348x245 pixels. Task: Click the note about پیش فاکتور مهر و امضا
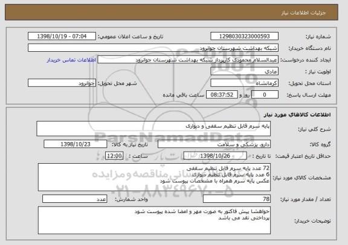point(202,212)
